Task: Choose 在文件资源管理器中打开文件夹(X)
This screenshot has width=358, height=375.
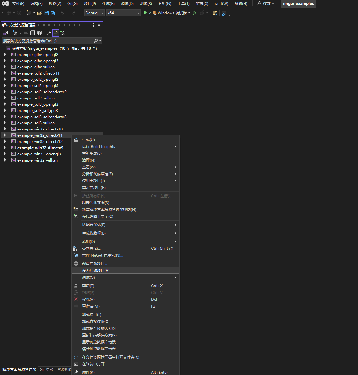Action: (x=126, y=357)
